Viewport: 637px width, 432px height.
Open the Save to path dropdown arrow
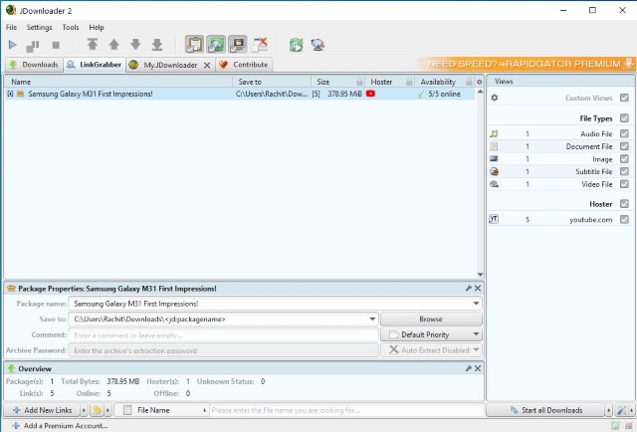[x=372, y=319]
